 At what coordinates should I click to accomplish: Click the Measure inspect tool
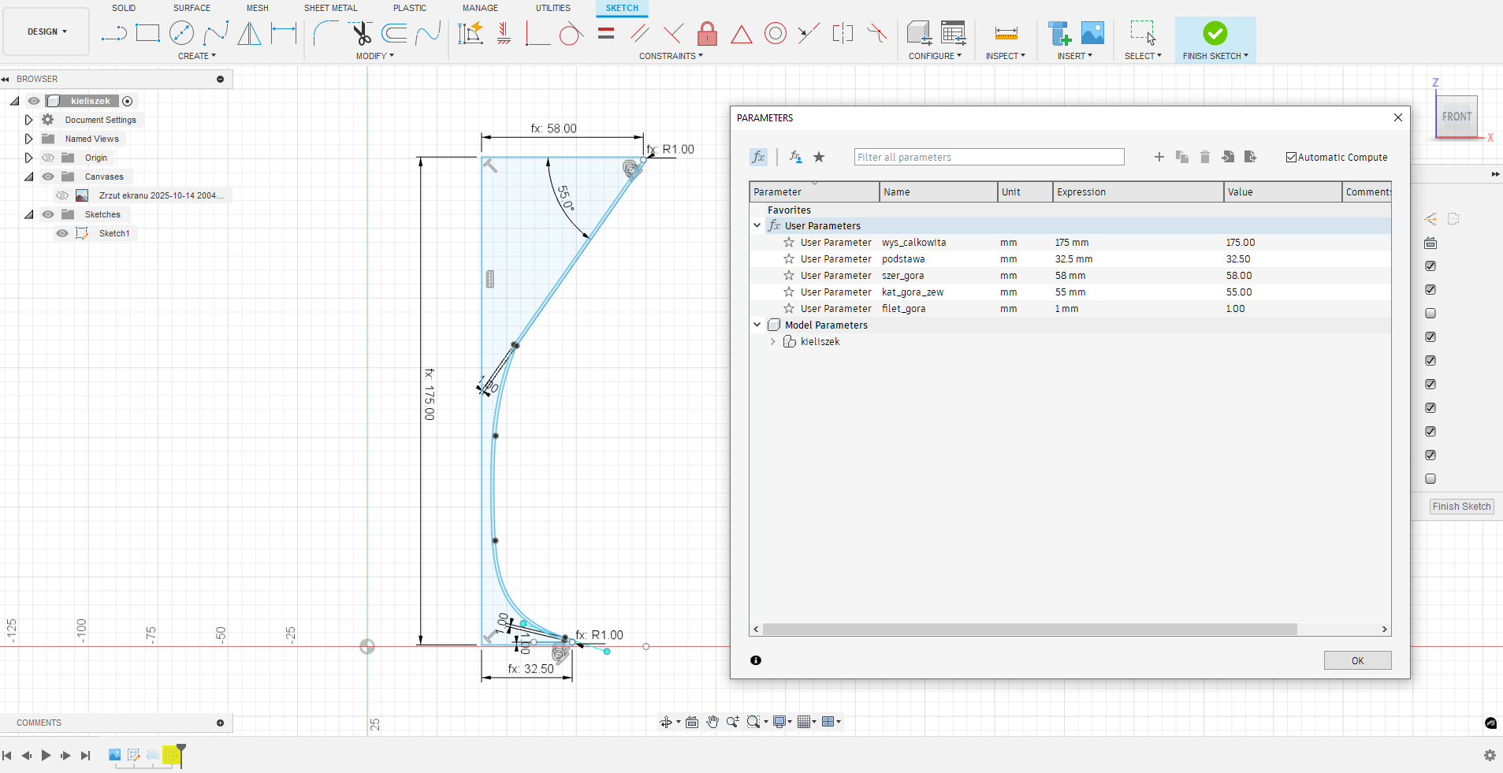(1006, 33)
